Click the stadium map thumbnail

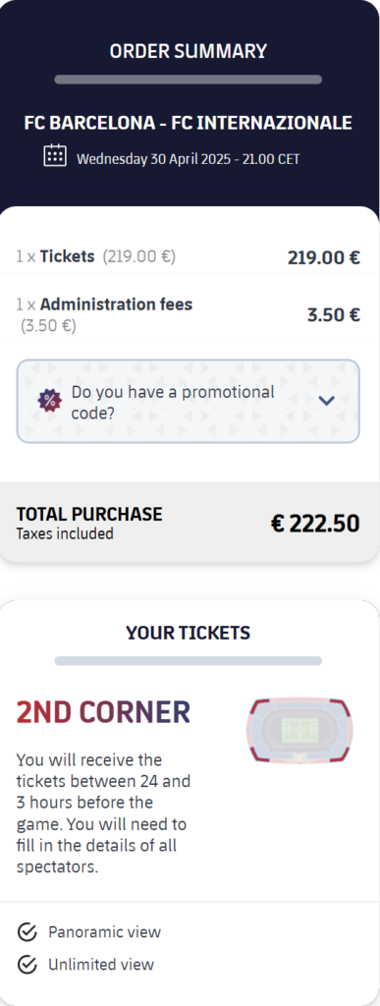click(299, 731)
